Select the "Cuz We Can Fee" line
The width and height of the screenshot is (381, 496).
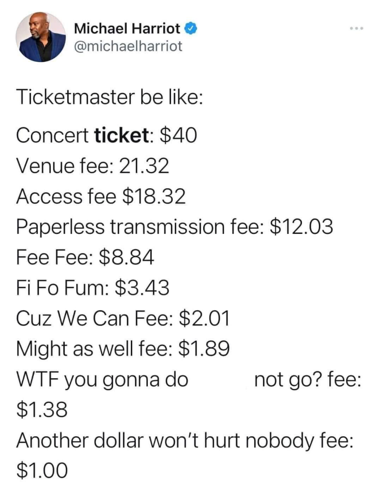tap(122, 319)
